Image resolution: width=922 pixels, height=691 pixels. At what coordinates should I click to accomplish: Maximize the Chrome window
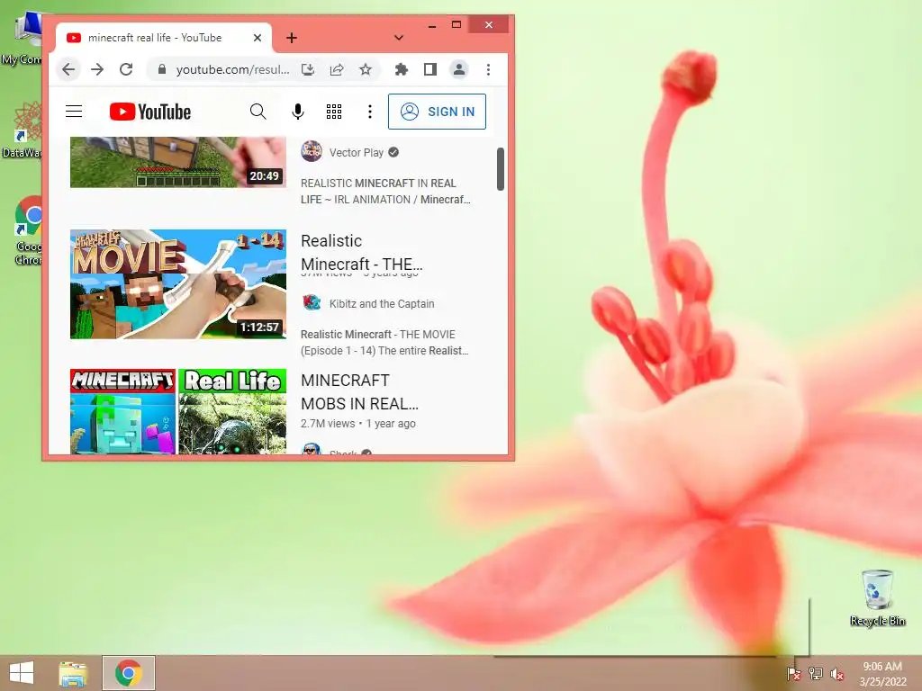point(456,24)
